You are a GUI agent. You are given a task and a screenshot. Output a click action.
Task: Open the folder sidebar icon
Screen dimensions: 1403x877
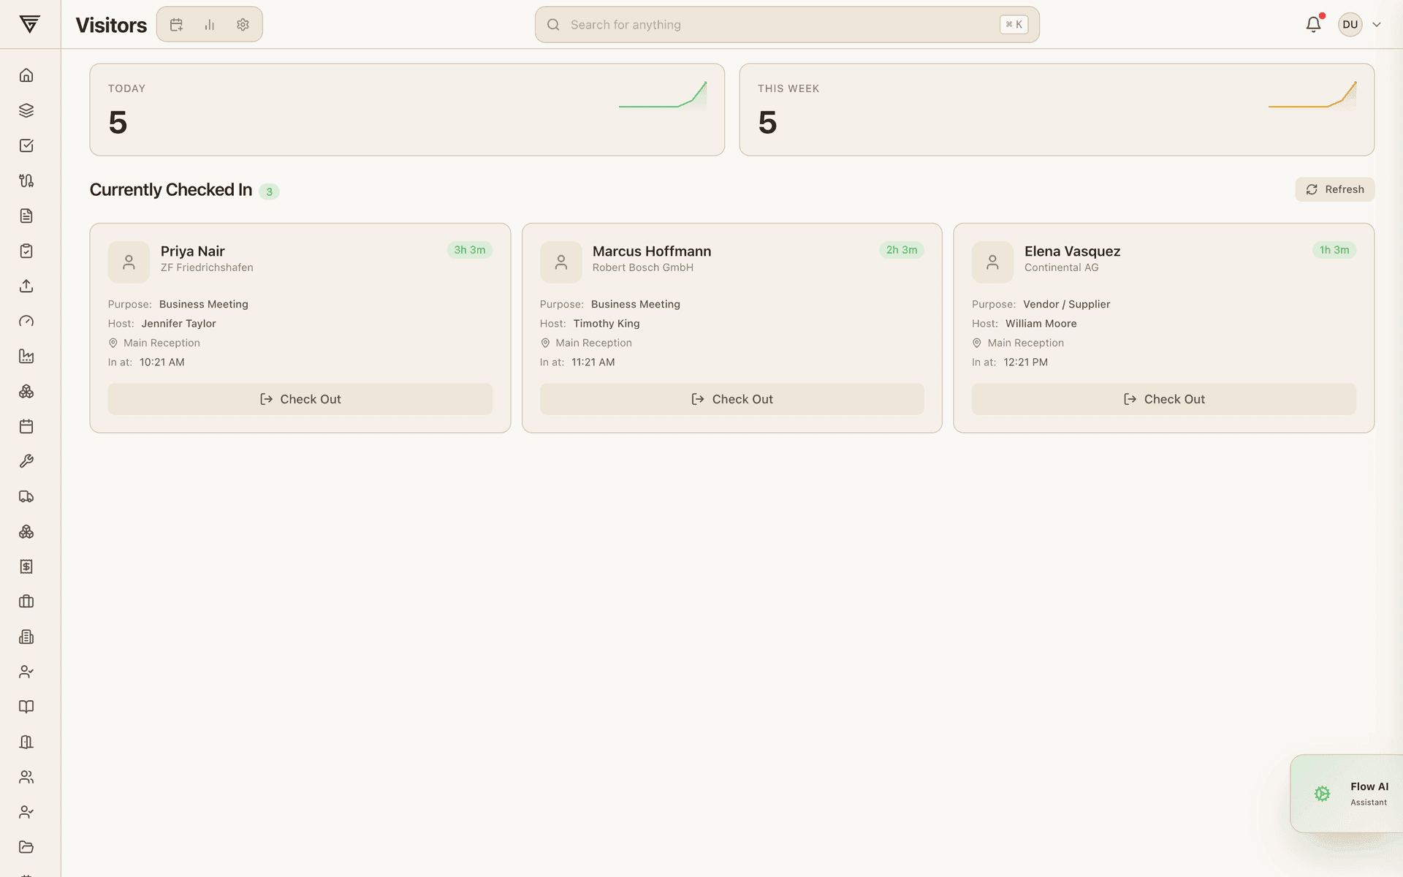point(26,847)
